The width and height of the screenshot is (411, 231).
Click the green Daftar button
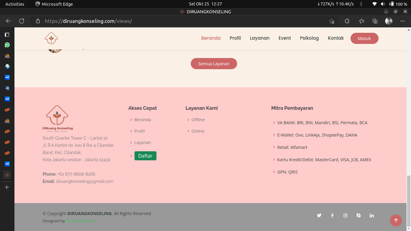point(145,156)
